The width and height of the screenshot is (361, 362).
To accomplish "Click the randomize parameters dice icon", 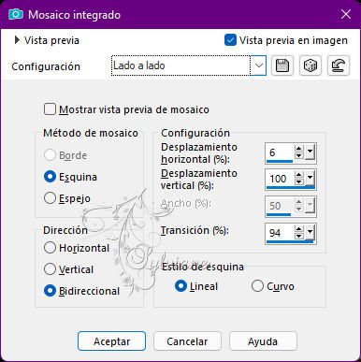I will [310, 65].
